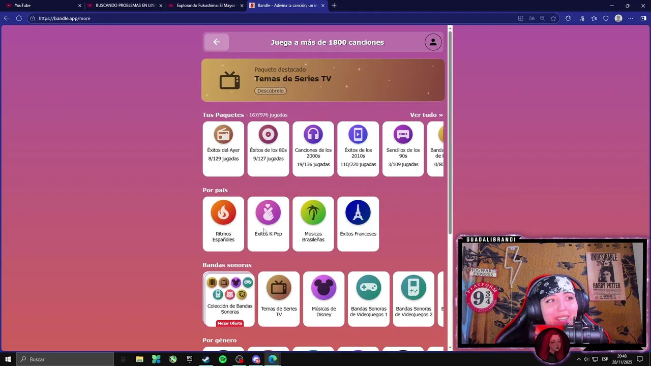Click the 'Por país' section heading
Image resolution: width=651 pixels, height=366 pixels.
(x=215, y=190)
